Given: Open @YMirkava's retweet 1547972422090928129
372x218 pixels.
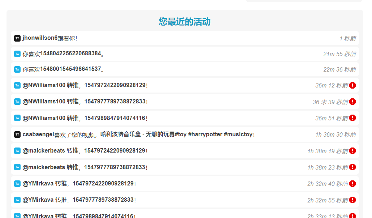Looking at the screenshot, I should click(103, 183).
